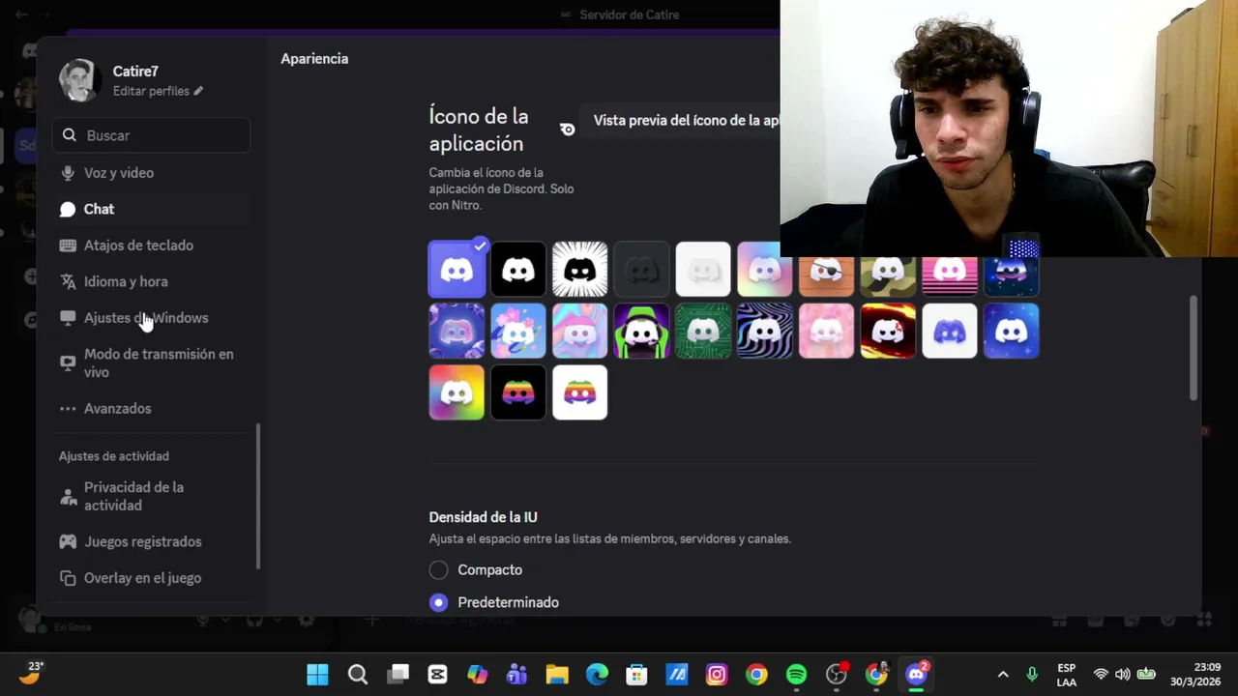Image resolution: width=1238 pixels, height=696 pixels.
Task: Open Juegos registrados settings
Action: (x=152, y=542)
